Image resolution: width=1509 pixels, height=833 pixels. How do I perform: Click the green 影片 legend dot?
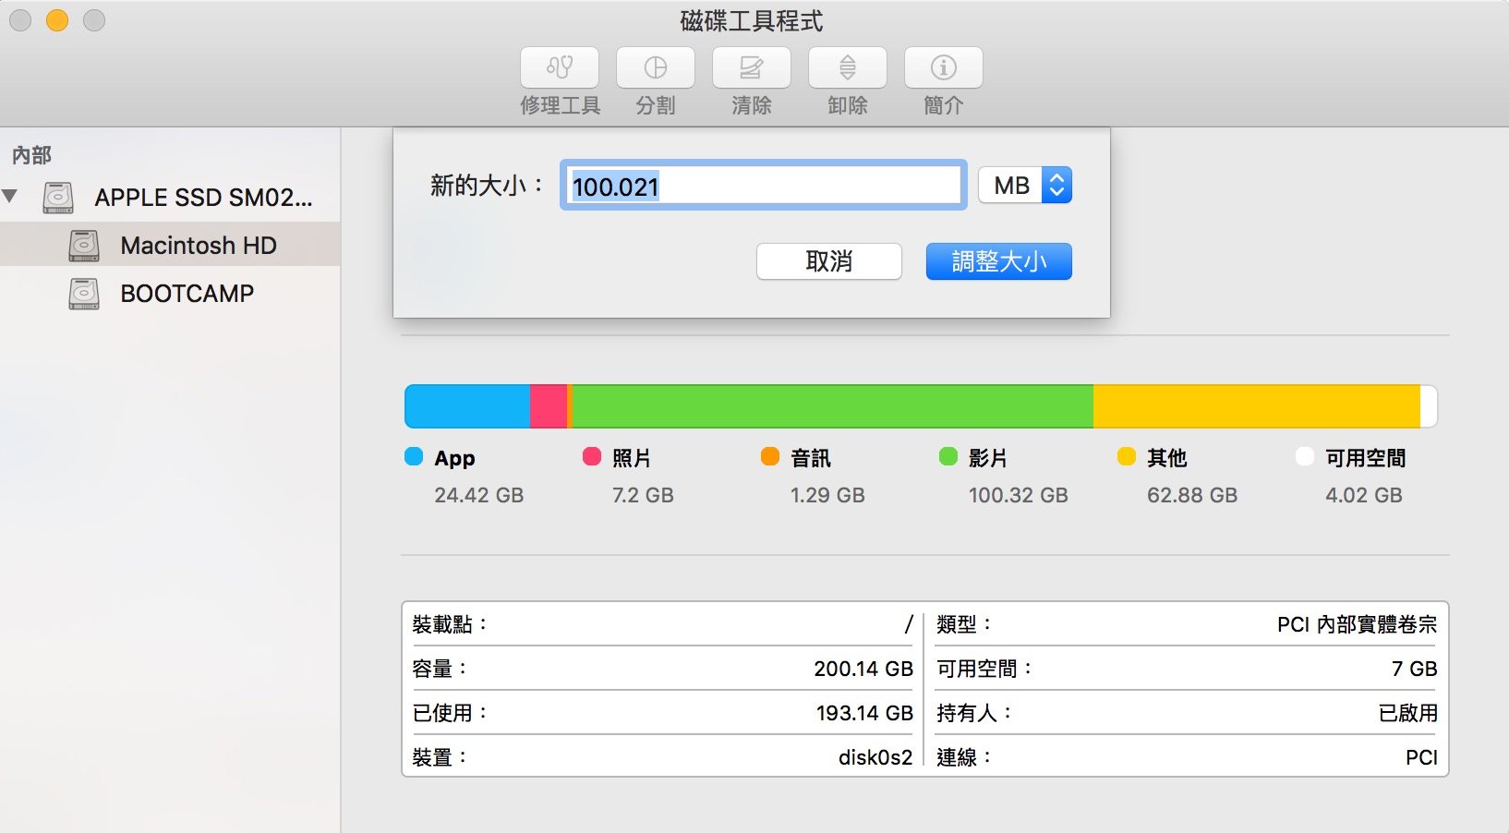click(947, 457)
